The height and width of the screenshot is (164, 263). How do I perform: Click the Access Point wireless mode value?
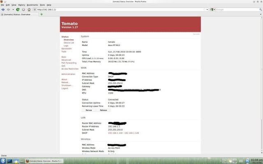(114, 148)
